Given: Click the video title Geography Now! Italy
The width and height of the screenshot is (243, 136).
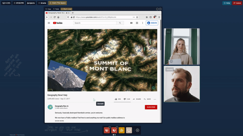Looking at the screenshot, I should coord(57,95).
